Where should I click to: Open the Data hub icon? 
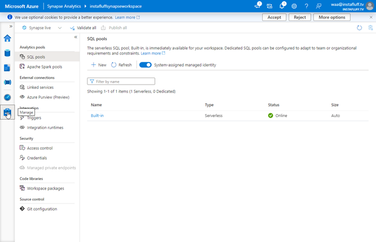click(7, 53)
